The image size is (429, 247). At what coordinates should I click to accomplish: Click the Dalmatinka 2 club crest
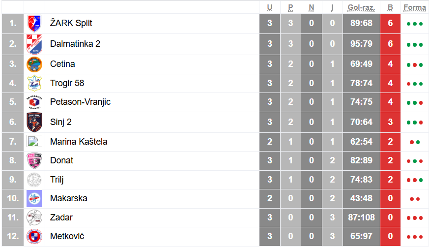(x=34, y=44)
